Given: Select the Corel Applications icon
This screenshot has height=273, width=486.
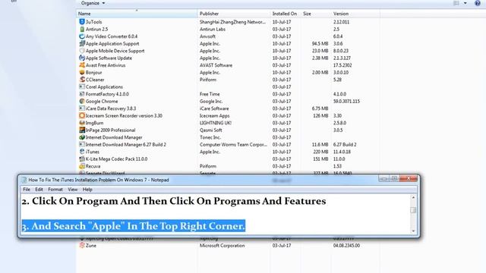Looking at the screenshot, I should [82, 87].
